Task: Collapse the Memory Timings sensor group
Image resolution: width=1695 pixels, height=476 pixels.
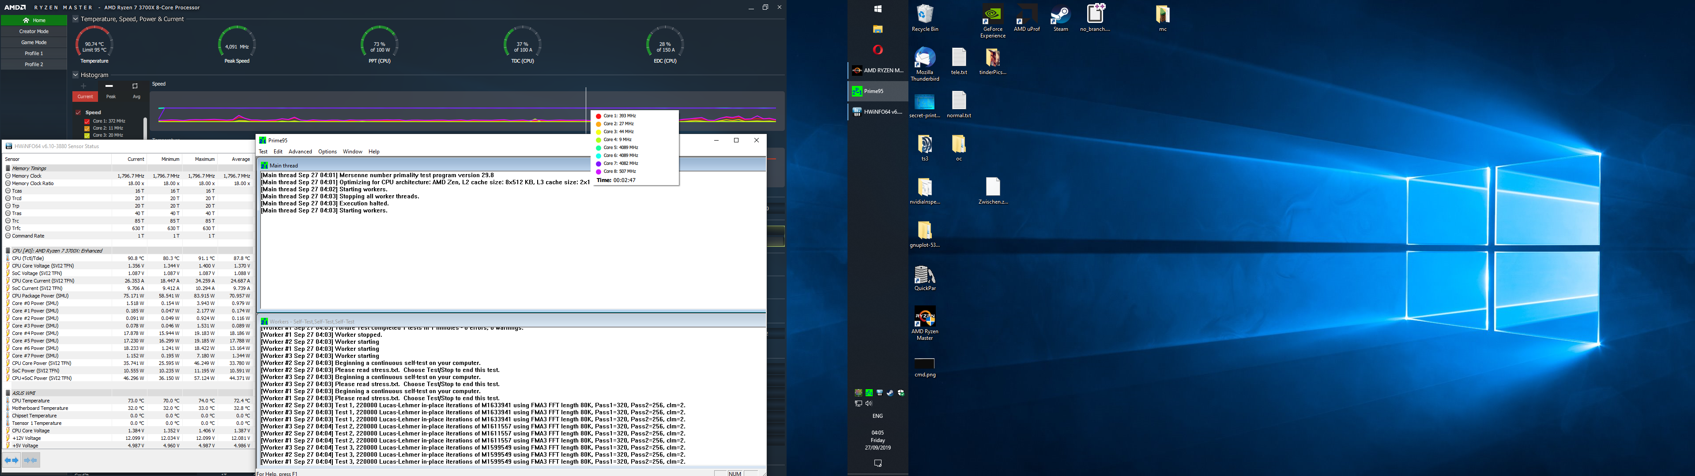Action: (x=8, y=168)
